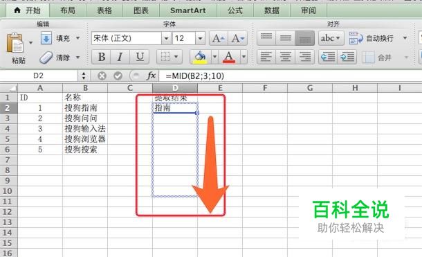
Task: Click the 合并 merge cells button
Action: tap(377, 57)
